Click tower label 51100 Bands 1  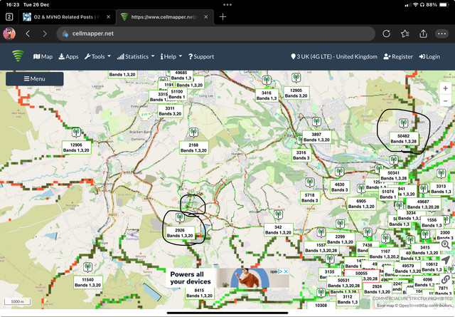point(177,94)
